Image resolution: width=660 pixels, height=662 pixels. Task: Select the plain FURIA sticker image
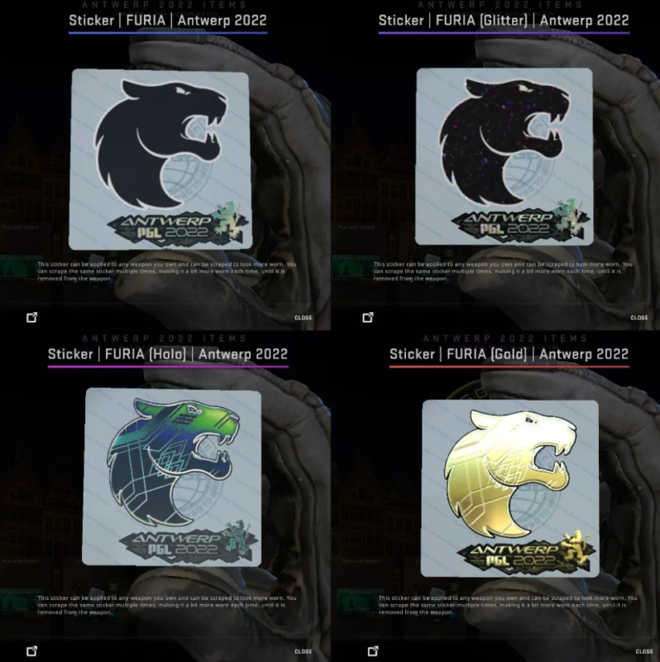tap(160, 159)
